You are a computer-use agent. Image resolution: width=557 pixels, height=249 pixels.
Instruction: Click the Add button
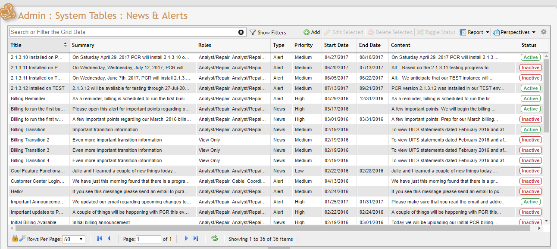pos(312,32)
